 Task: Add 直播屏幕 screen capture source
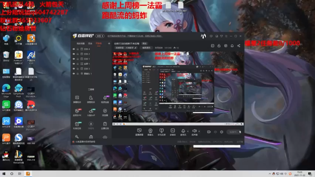pos(139,132)
